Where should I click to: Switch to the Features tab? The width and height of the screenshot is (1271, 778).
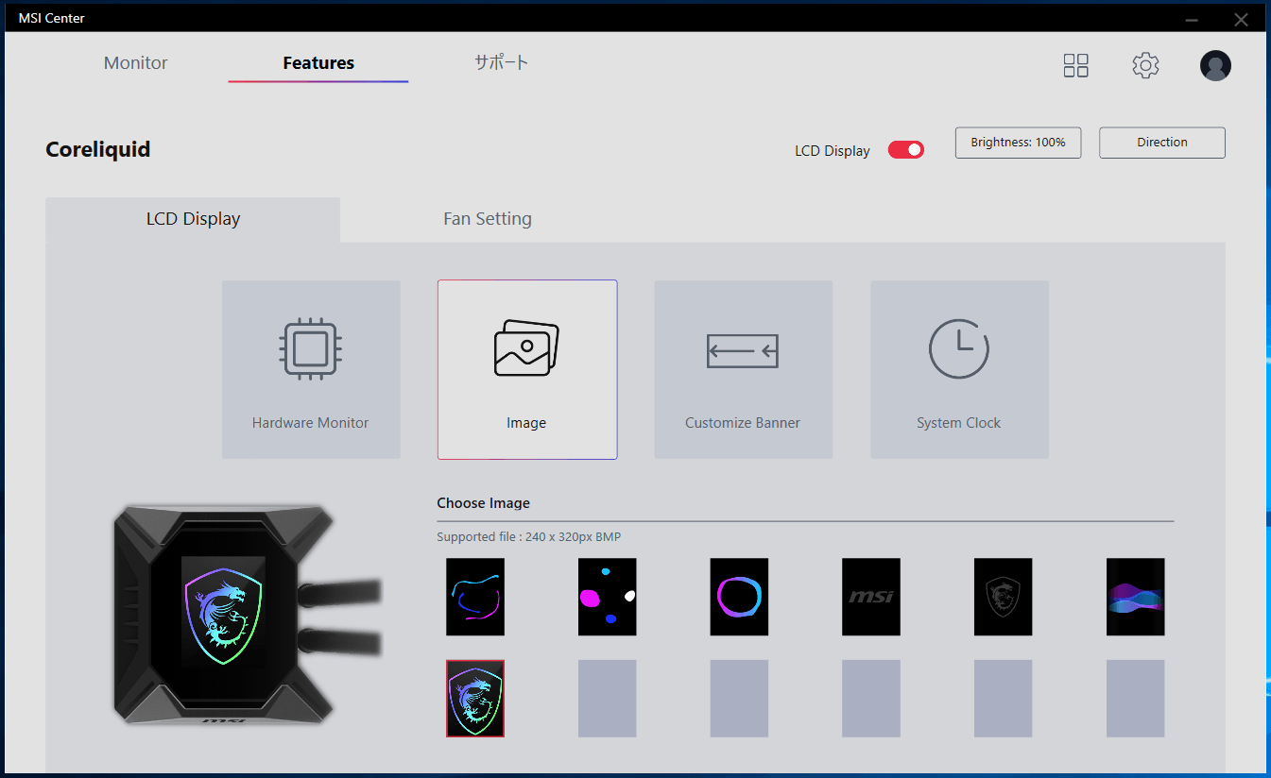pyautogui.click(x=318, y=63)
